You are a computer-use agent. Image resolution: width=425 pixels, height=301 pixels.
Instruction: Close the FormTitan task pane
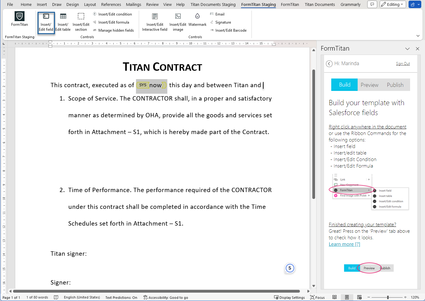click(x=418, y=49)
